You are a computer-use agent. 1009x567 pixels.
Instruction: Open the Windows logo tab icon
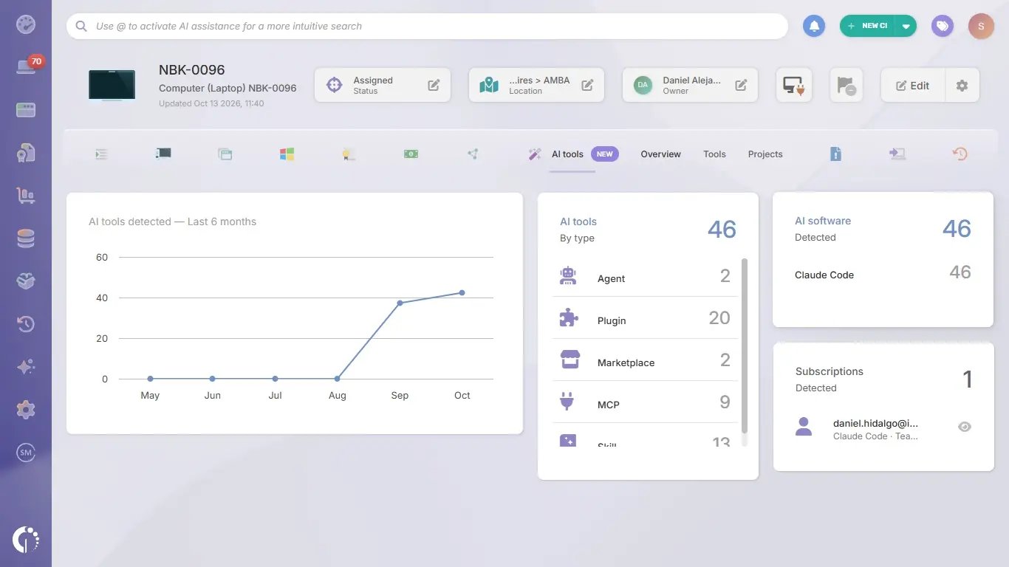coord(287,154)
